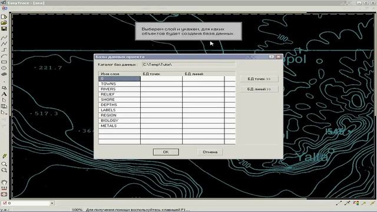Toggle the layer 0 checkbox in bottom bar
The width and height of the screenshot is (377, 212).
[4, 203]
